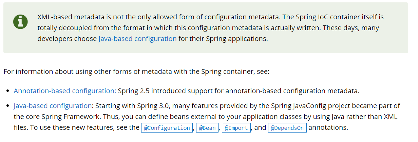Click "for their Spring applications" text in the note
The height and width of the screenshot is (142, 418).
(x=223, y=39)
